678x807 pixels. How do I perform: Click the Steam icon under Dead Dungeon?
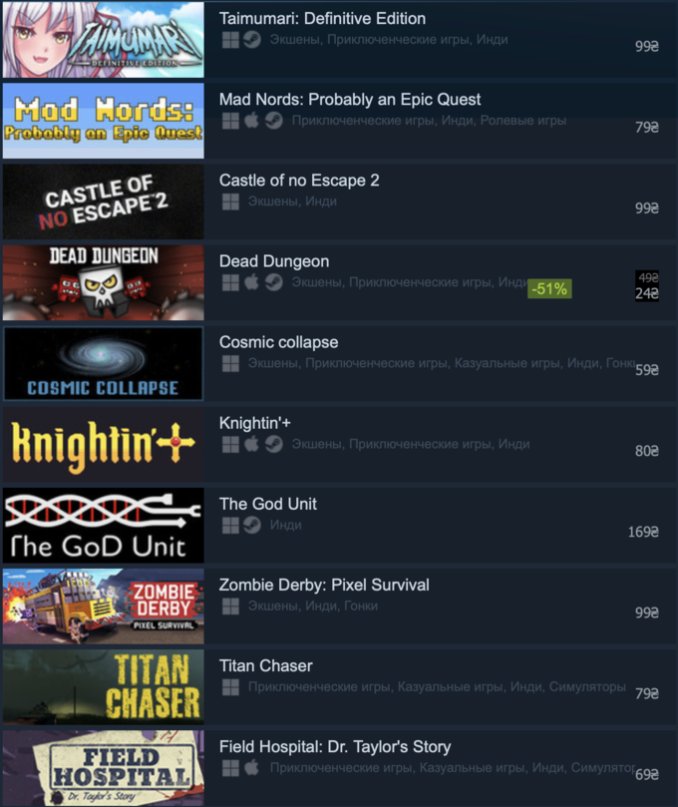[274, 282]
